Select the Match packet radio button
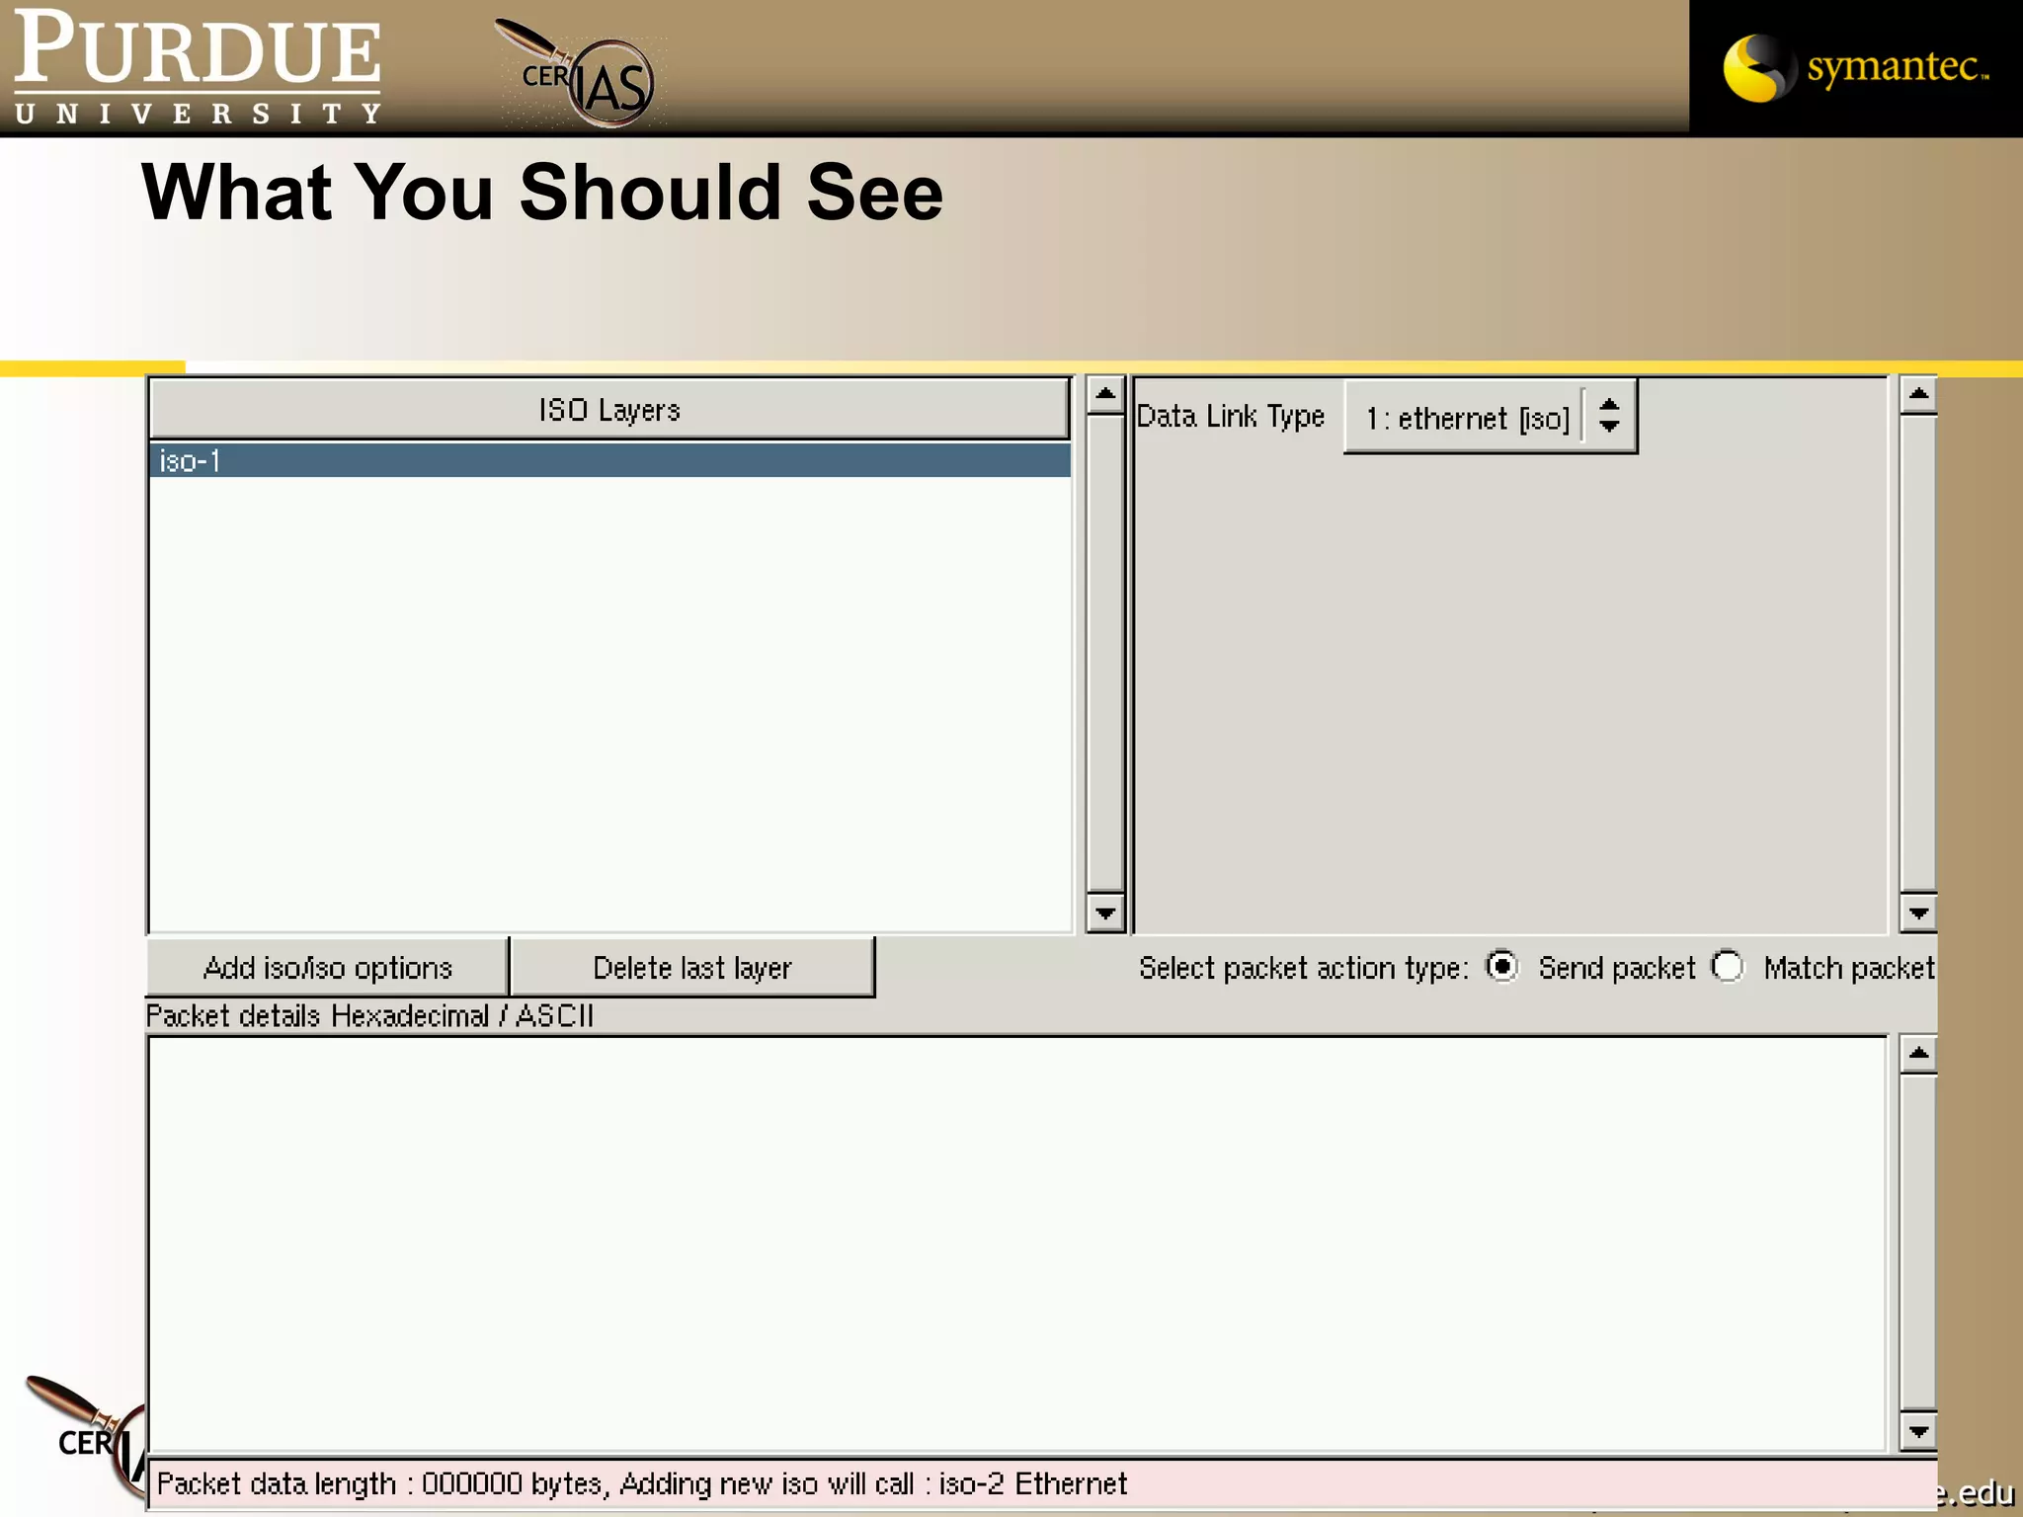Screen dimensions: 2023x1517 click(1729, 966)
